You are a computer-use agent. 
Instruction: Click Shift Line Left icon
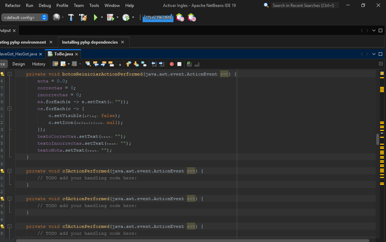coord(154,64)
